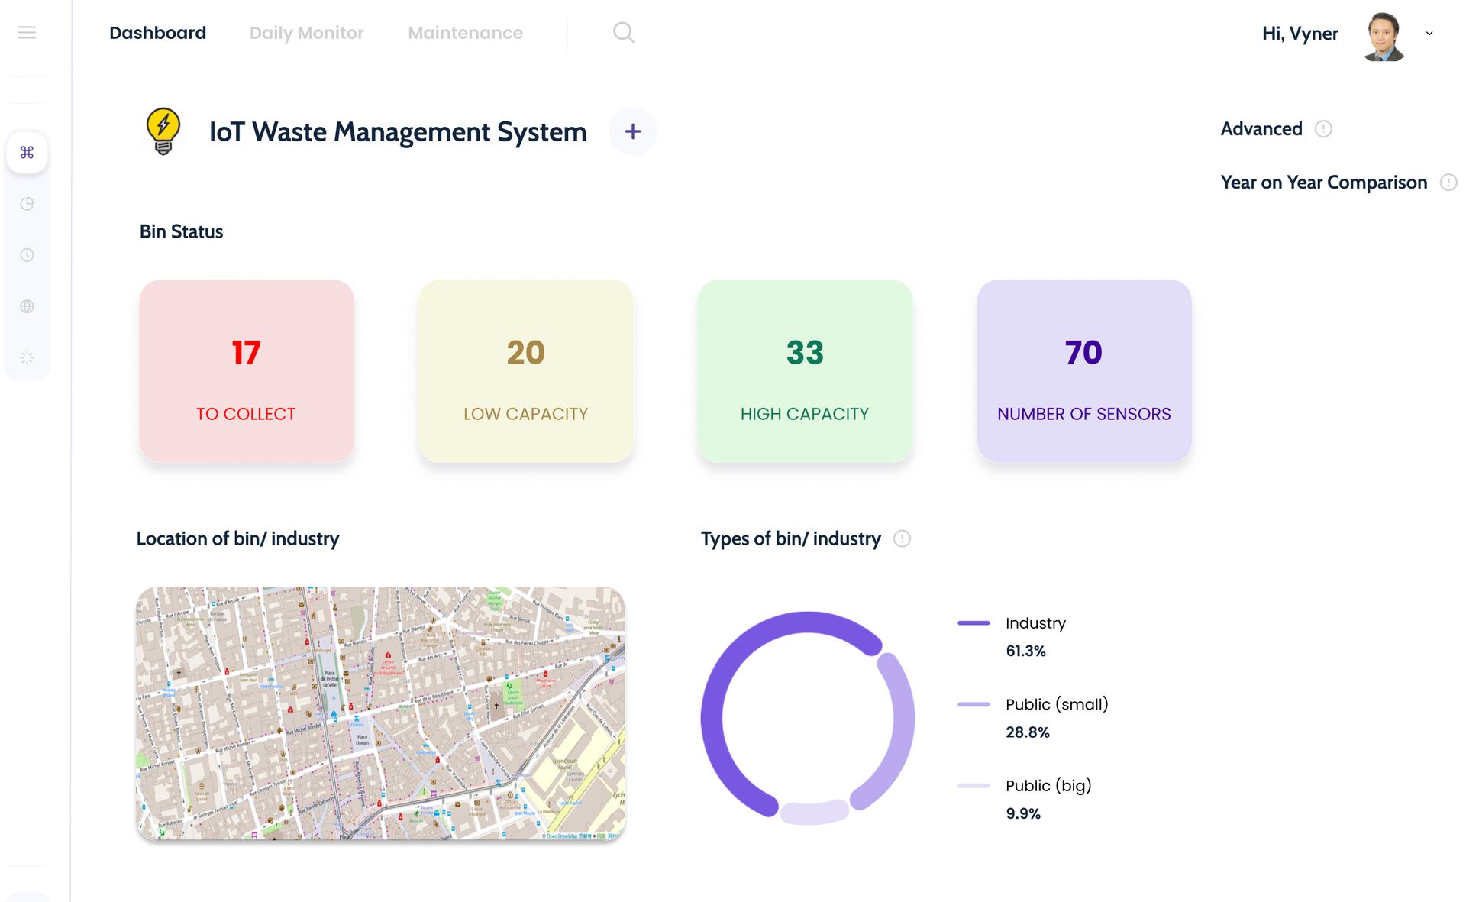Switch to the Daily Monitor tab
The height and width of the screenshot is (902, 1466).
coord(306,33)
